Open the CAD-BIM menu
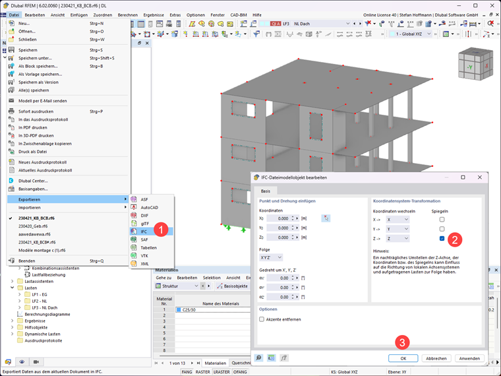This screenshot has width=501, height=376. click(239, 15)
